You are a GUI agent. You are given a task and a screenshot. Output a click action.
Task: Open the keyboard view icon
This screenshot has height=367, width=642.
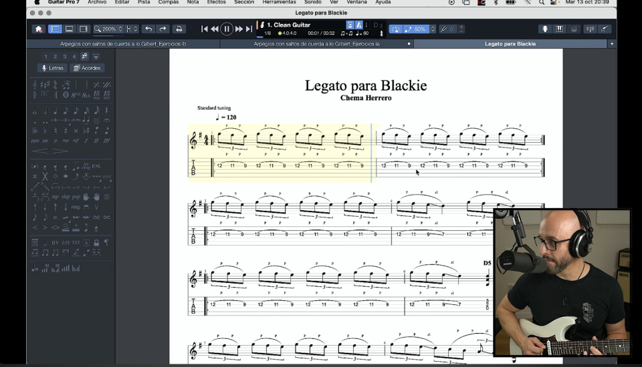point(559,29)
